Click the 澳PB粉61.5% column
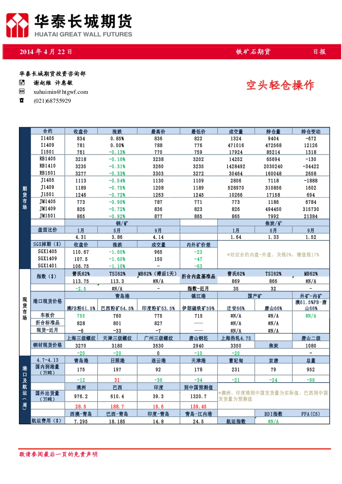 coord(81,308)
